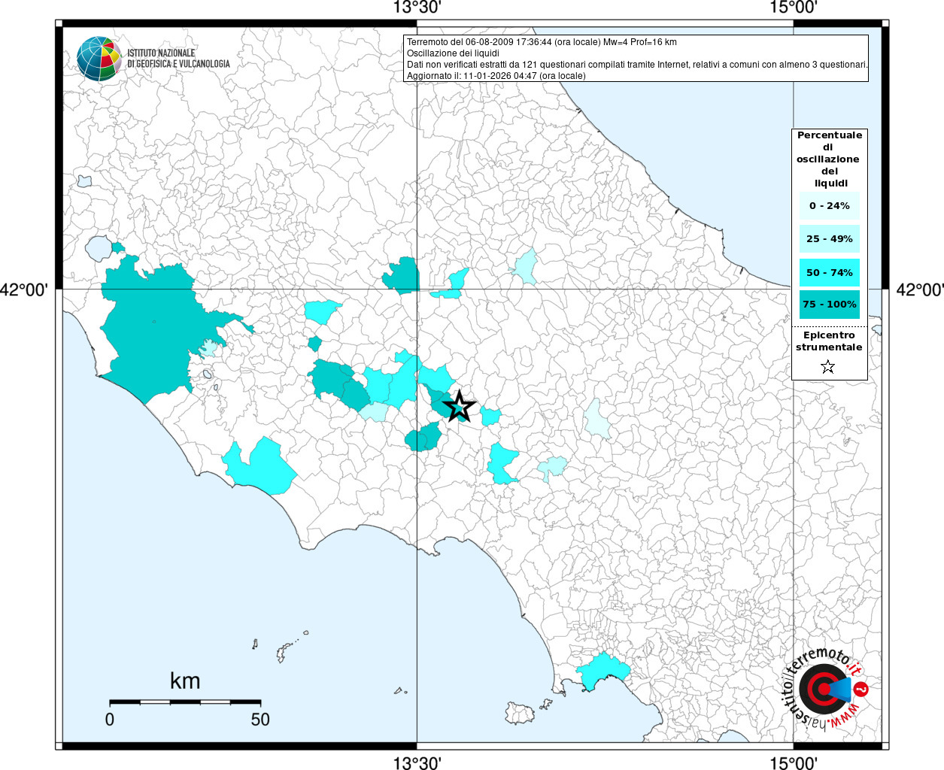944x770 pixels.
Task: Click the text 'Istituto Nazionale di Geofisica e Vulcanologia'
Action: pos(178,59)
